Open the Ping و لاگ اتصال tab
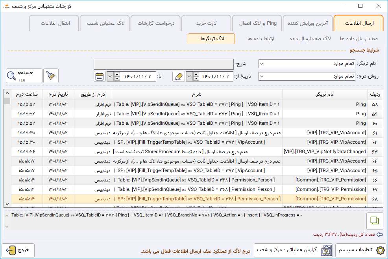 (x=258, y=23)
